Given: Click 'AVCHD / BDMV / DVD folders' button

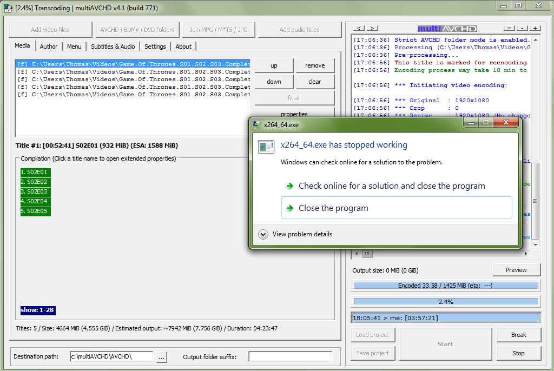Looking at the screenshot, I should [x=137, y=30].
